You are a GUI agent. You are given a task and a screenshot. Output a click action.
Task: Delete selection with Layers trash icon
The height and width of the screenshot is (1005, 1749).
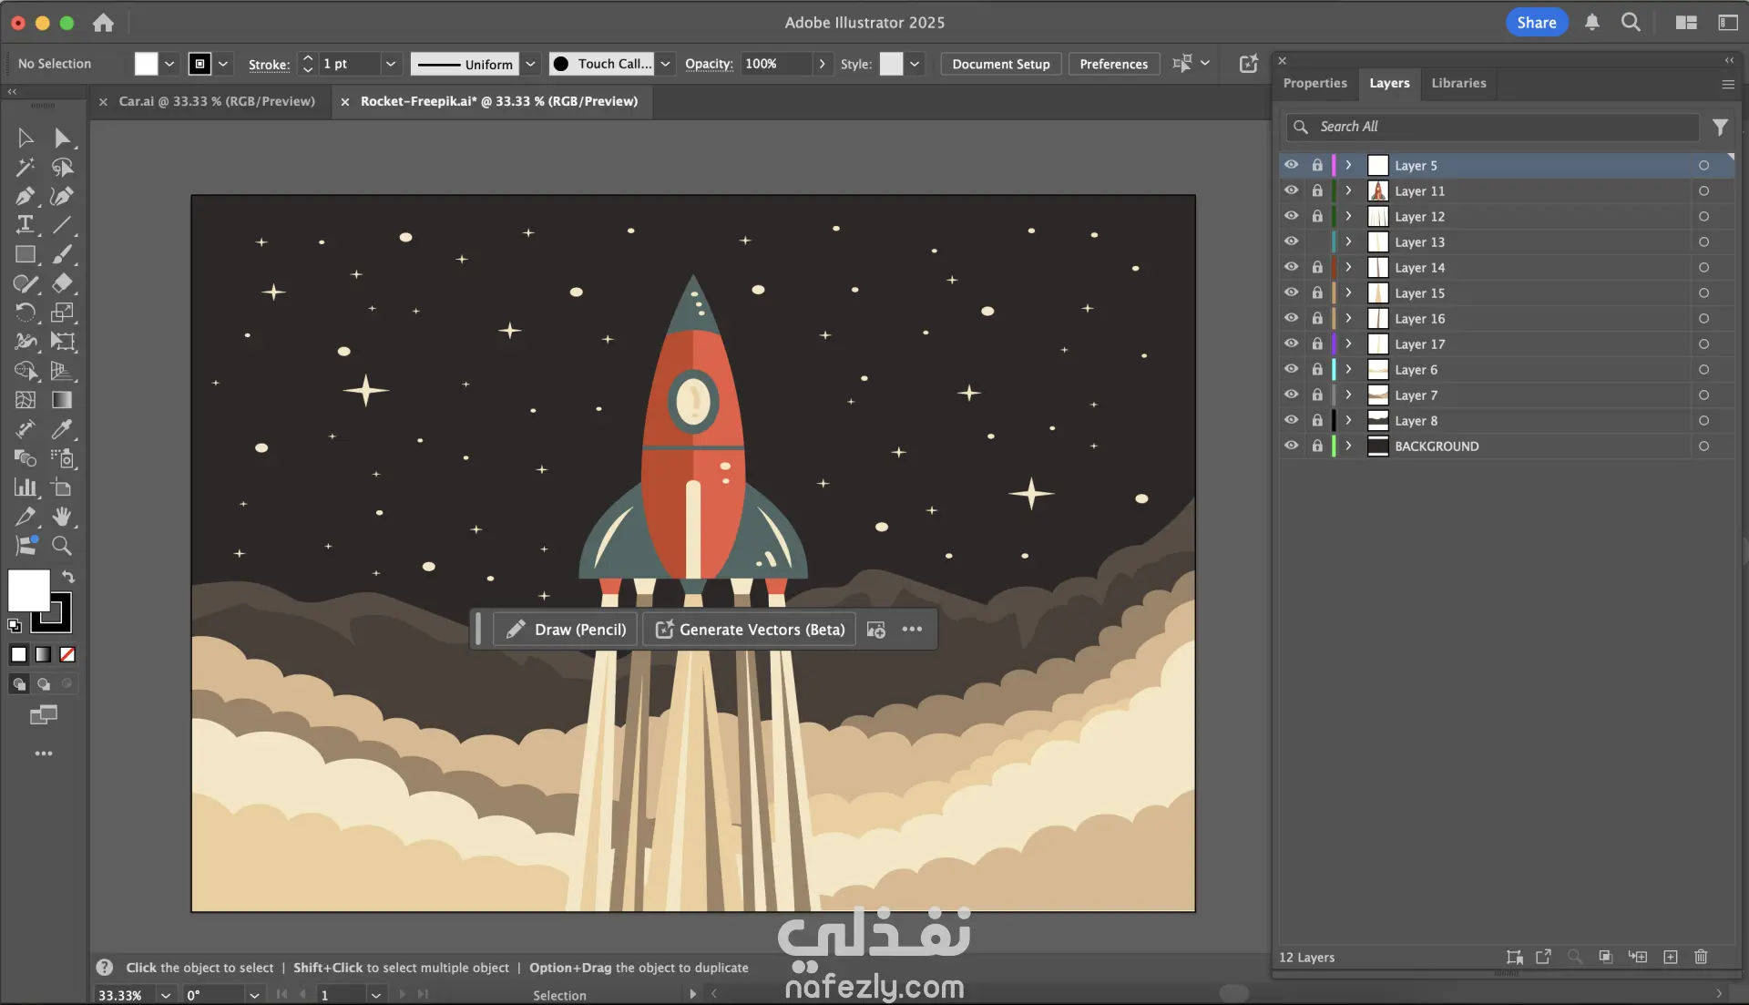(1700, 957)
